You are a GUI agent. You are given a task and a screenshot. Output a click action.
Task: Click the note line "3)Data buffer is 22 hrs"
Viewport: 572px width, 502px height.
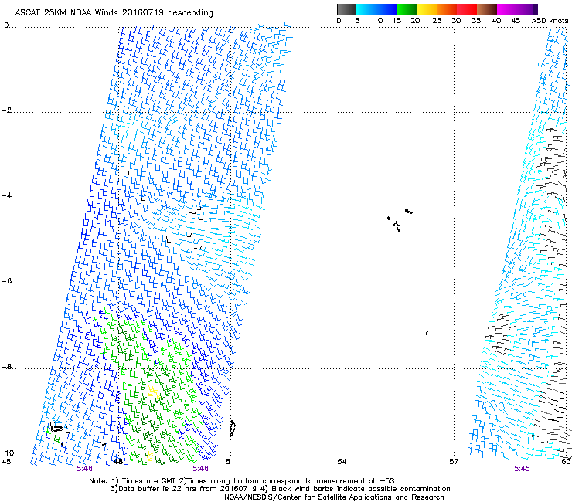point(280,489)
